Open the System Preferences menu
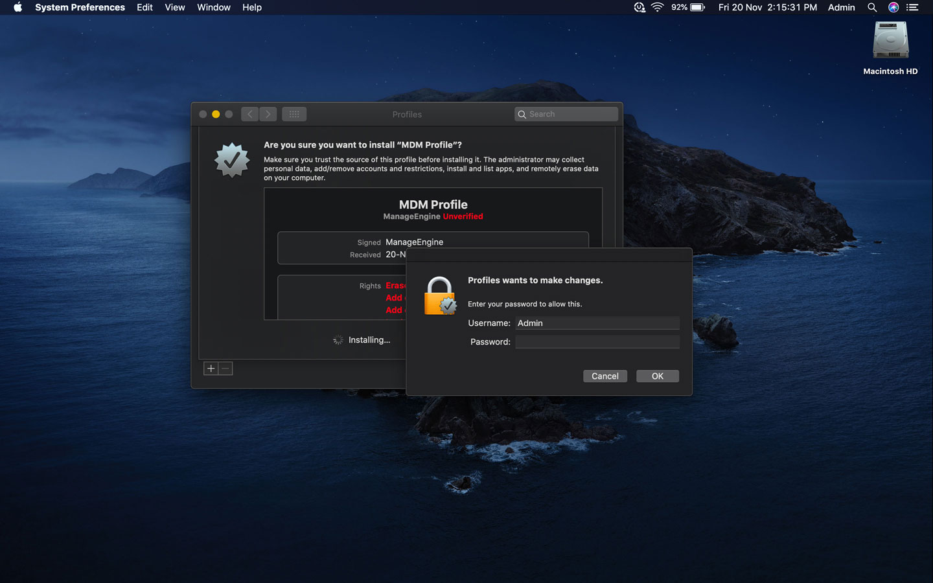Screen dimensions: 933x583 click(79, 7)
